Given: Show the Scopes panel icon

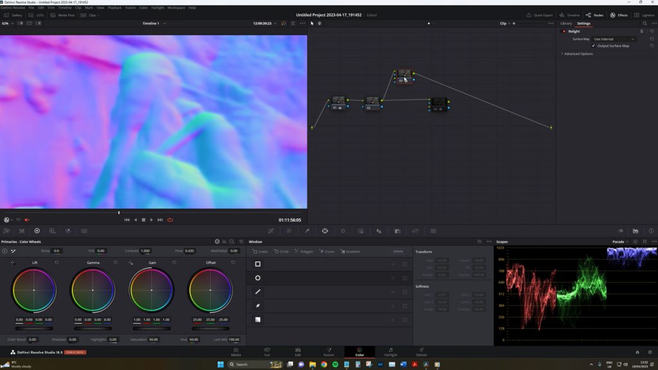Looking at the screenshot, I should tap(636, 231).
